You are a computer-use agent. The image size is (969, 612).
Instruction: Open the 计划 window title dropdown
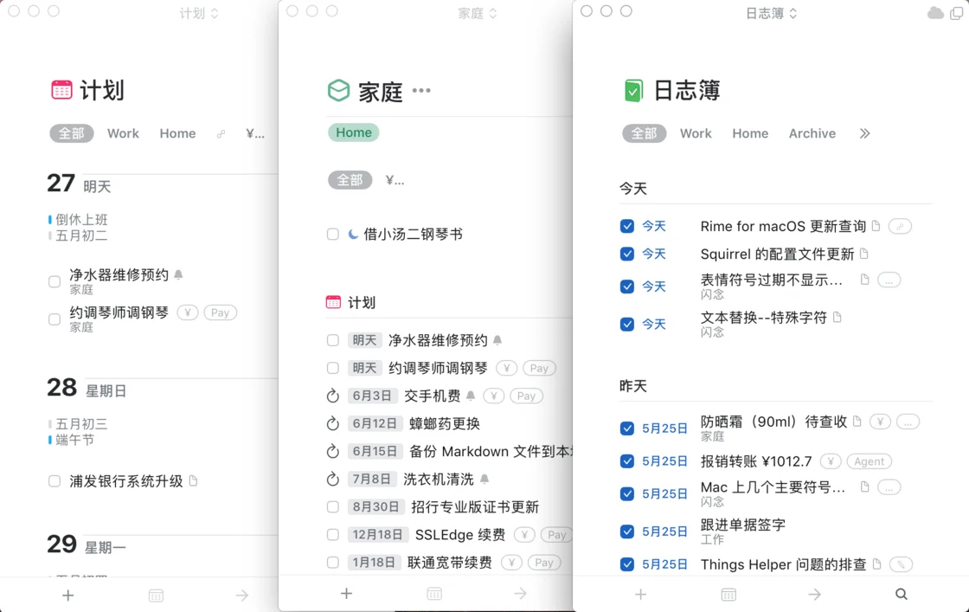(x=198, y=13)
